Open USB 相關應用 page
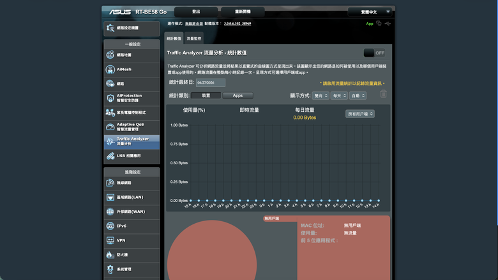Viewport: 498px width, 280px height. pos(132,156)
